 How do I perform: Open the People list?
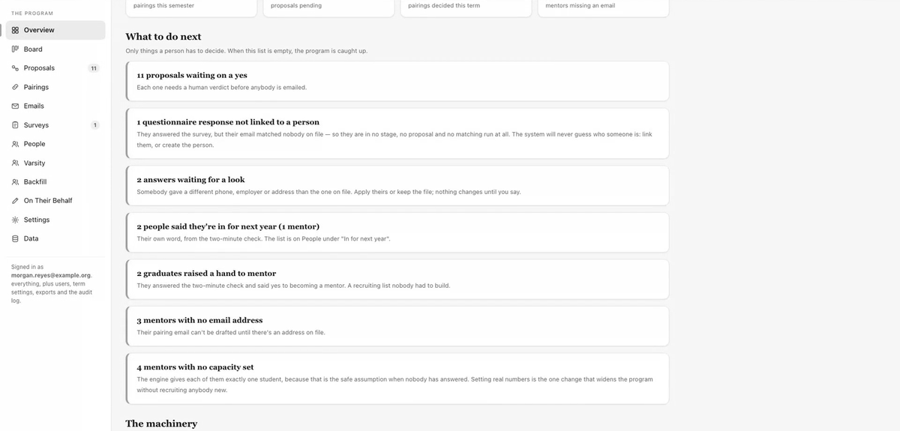click(x=55, y=144)
